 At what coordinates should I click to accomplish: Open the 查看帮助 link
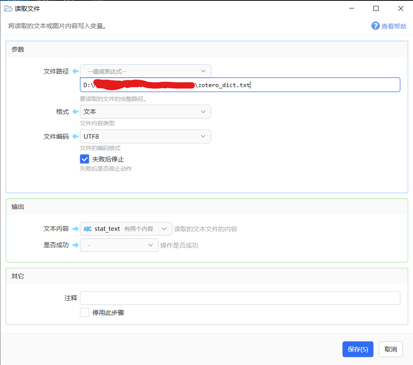[x=394, y=26]
